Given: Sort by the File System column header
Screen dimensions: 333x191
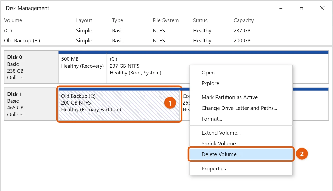Looking at the screenshot, I should pos(166,20).
